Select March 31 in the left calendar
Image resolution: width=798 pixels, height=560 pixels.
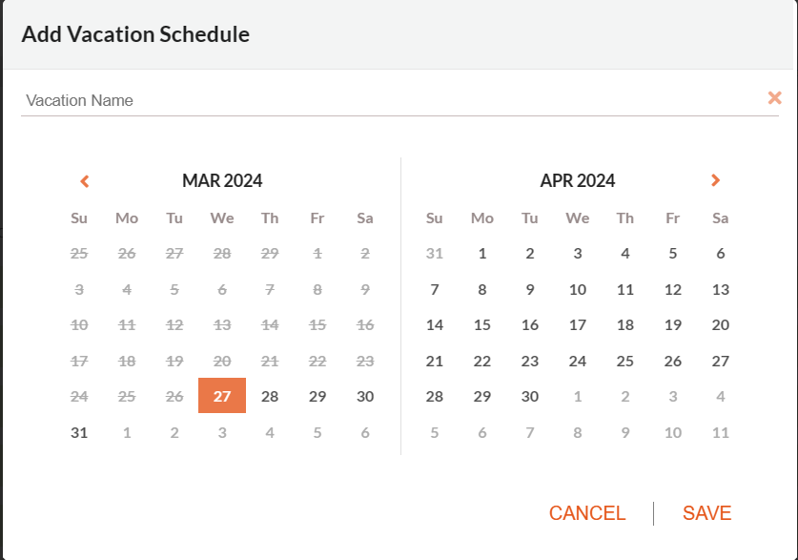pos(79,433)
